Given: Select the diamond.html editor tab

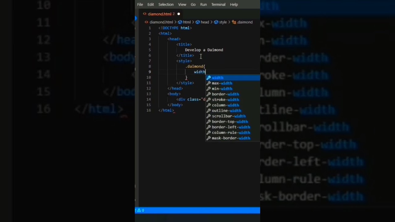Looking at the screenshot, I should pos(161,14).
